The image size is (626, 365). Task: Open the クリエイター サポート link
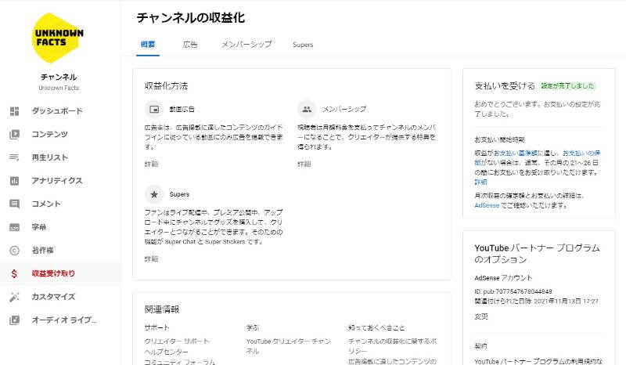pos(177,341)
